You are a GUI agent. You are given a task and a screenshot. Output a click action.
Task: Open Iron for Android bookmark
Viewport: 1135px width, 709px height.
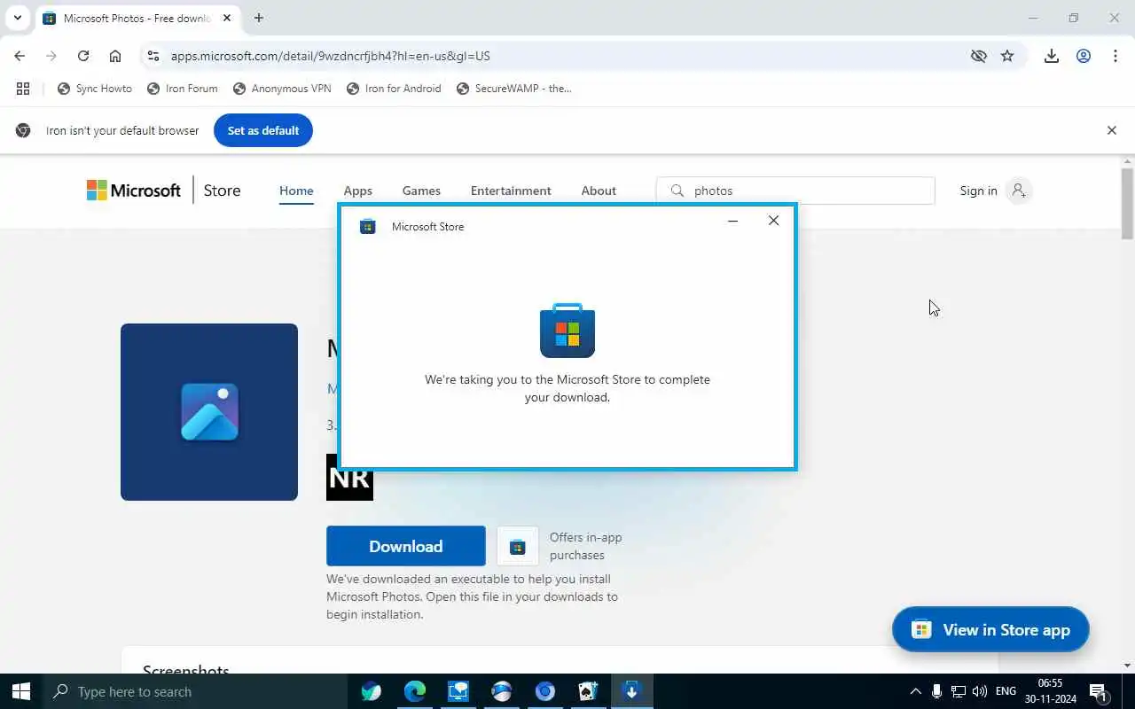click(x=394, y=89)
